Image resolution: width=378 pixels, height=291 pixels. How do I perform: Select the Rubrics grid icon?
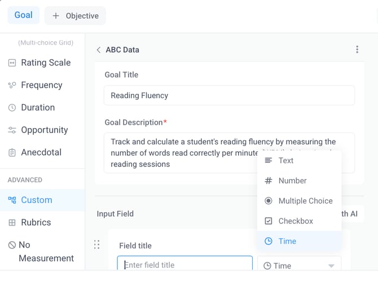click(x=12, y=223)
